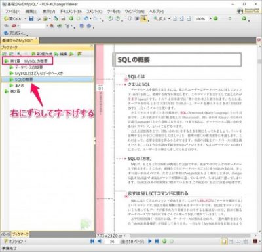The height and width of the screenshot is (252, 262).
Task: Open the 100% zoom level dropdown
Action: point(210,19)
